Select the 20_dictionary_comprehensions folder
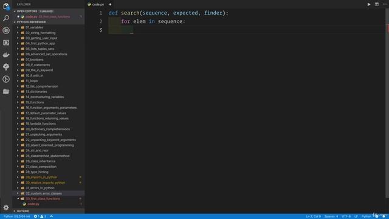 pos(49,129)
